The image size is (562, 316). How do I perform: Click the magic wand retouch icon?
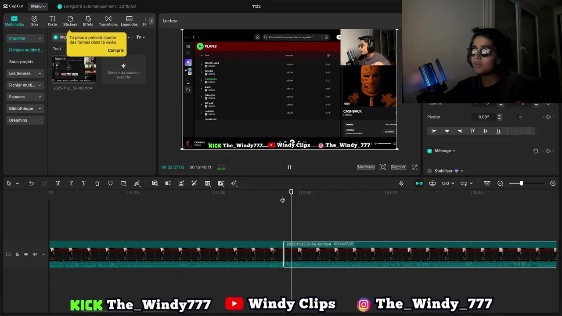194,183
